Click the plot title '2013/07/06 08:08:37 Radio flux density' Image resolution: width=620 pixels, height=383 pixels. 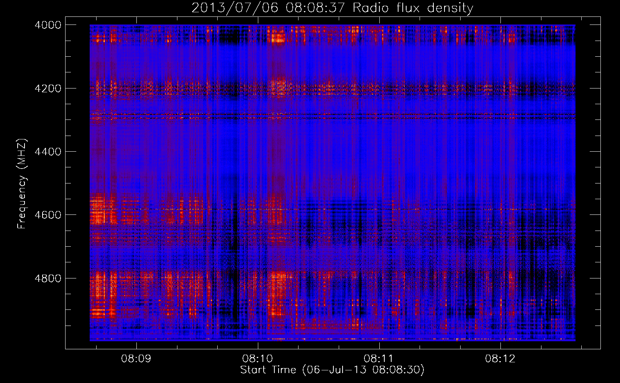click(332, 8)
